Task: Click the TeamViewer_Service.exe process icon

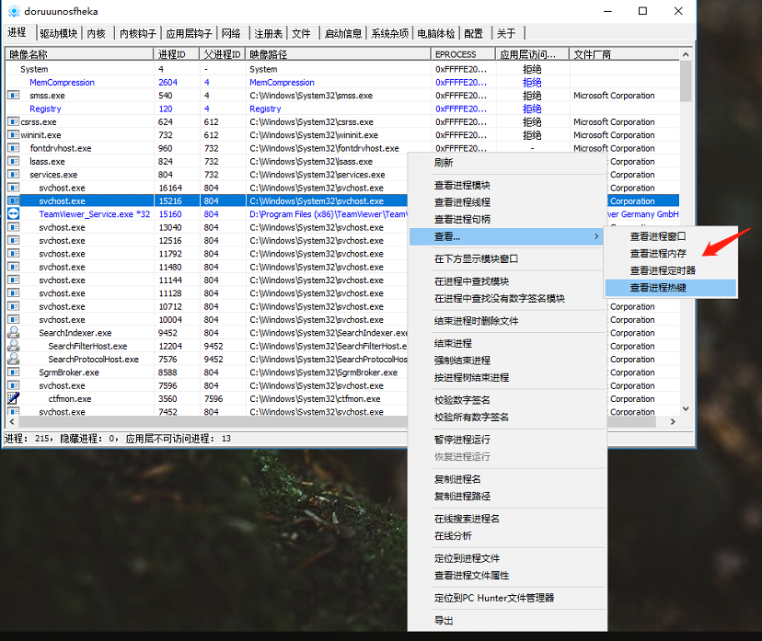Action: [13, 214]
